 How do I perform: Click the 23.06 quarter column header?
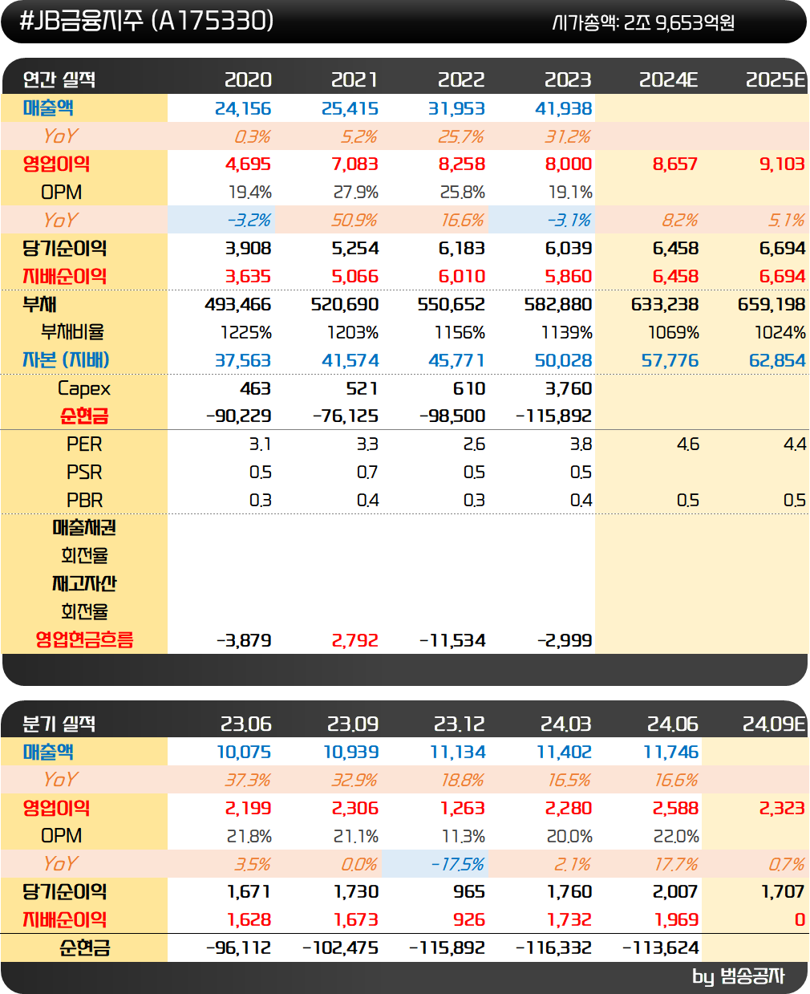coord(245,724)
